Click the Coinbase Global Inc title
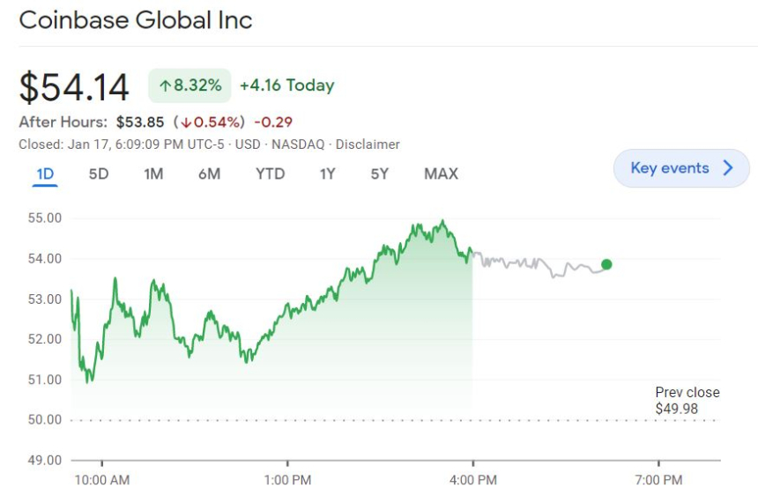The image size is (758, 495). tap(136, 20)
